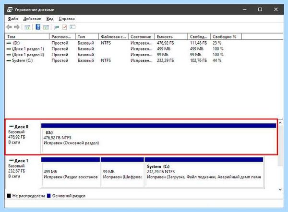Click the 23 % free percent cell
Viewport: 288px width, 212px height.
tap(217, 43)
